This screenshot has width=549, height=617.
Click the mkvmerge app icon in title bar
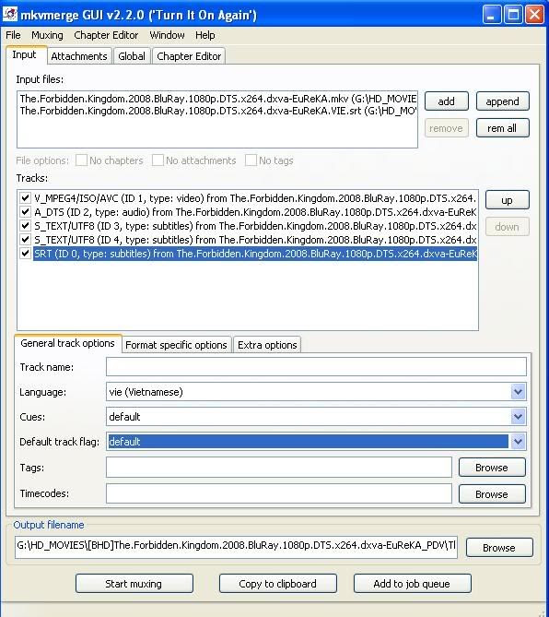click(x=10, y=14)
